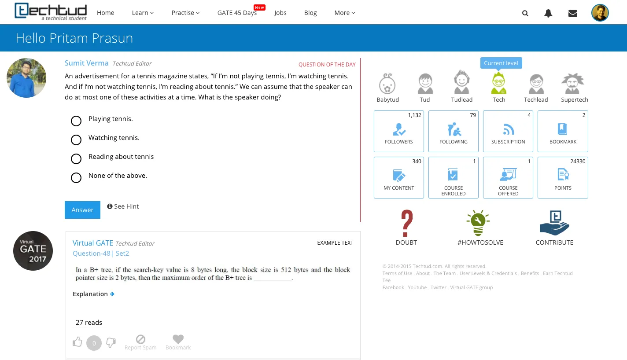Screen dimensions: 627x360
Task: Open the search icon in the navbar
Action: 525,13
